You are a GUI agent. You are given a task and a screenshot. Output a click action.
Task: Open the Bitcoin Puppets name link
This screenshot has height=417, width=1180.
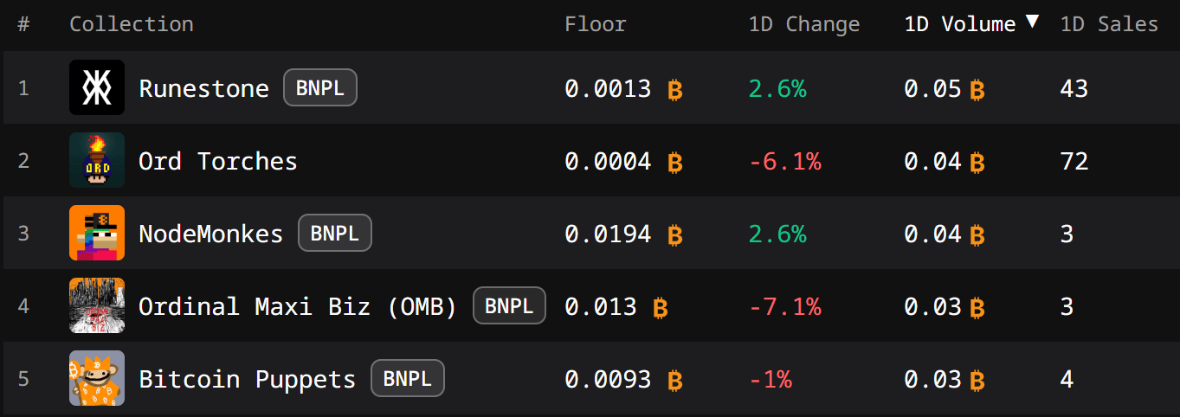248,379
